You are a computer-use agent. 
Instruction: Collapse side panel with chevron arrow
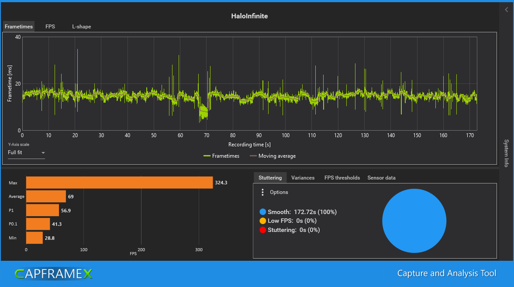pos(507,10)
